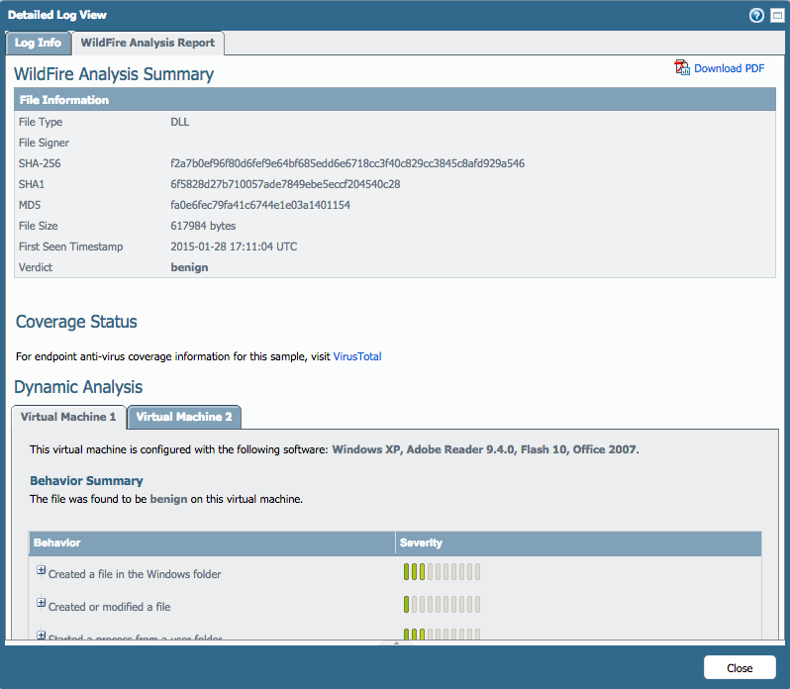The image size is (790, 689).
Task: Click the Severity column header
Action: coord(420,543)
